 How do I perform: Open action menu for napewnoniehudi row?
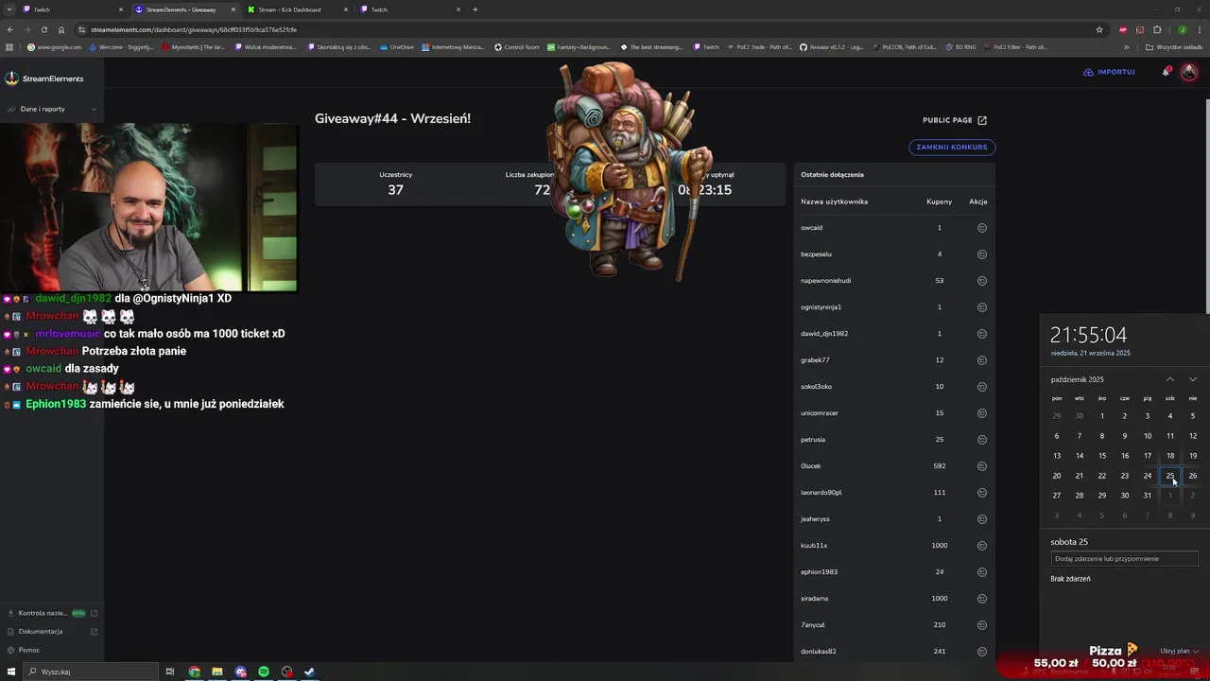pos(981,281)
